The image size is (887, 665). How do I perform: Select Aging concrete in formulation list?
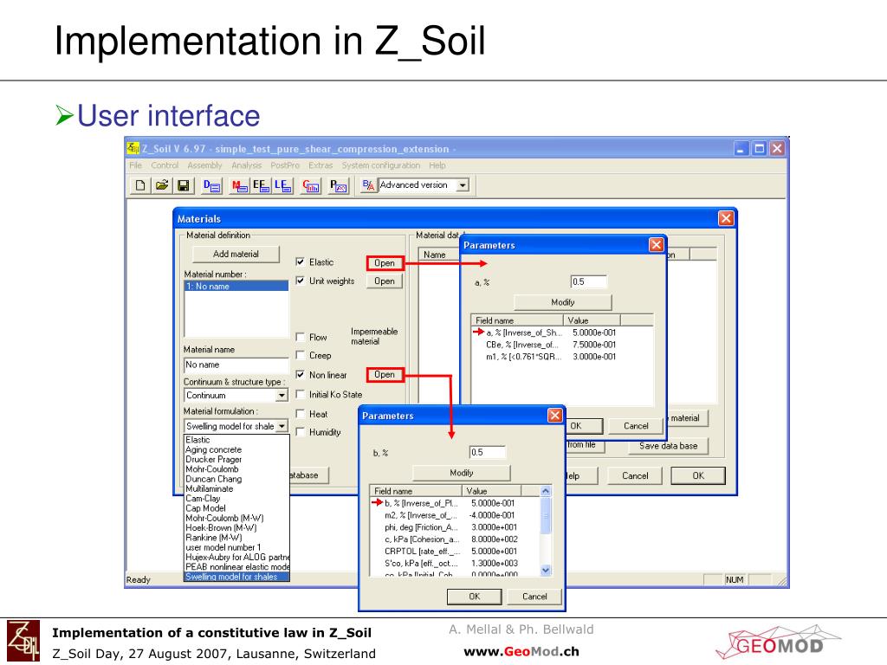(x=236, y=449)
